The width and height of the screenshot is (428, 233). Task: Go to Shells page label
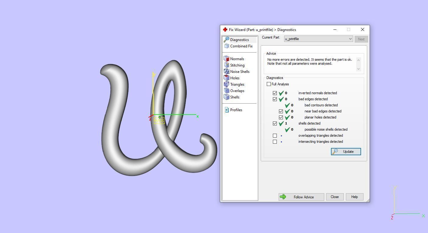(x=235, y=97)
